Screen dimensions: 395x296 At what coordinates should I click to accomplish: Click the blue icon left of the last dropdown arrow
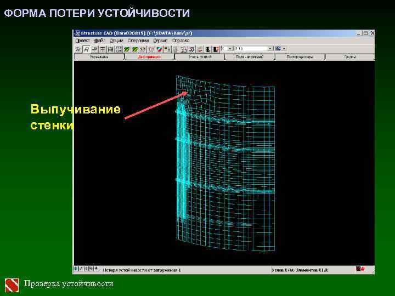pos(278,48)
